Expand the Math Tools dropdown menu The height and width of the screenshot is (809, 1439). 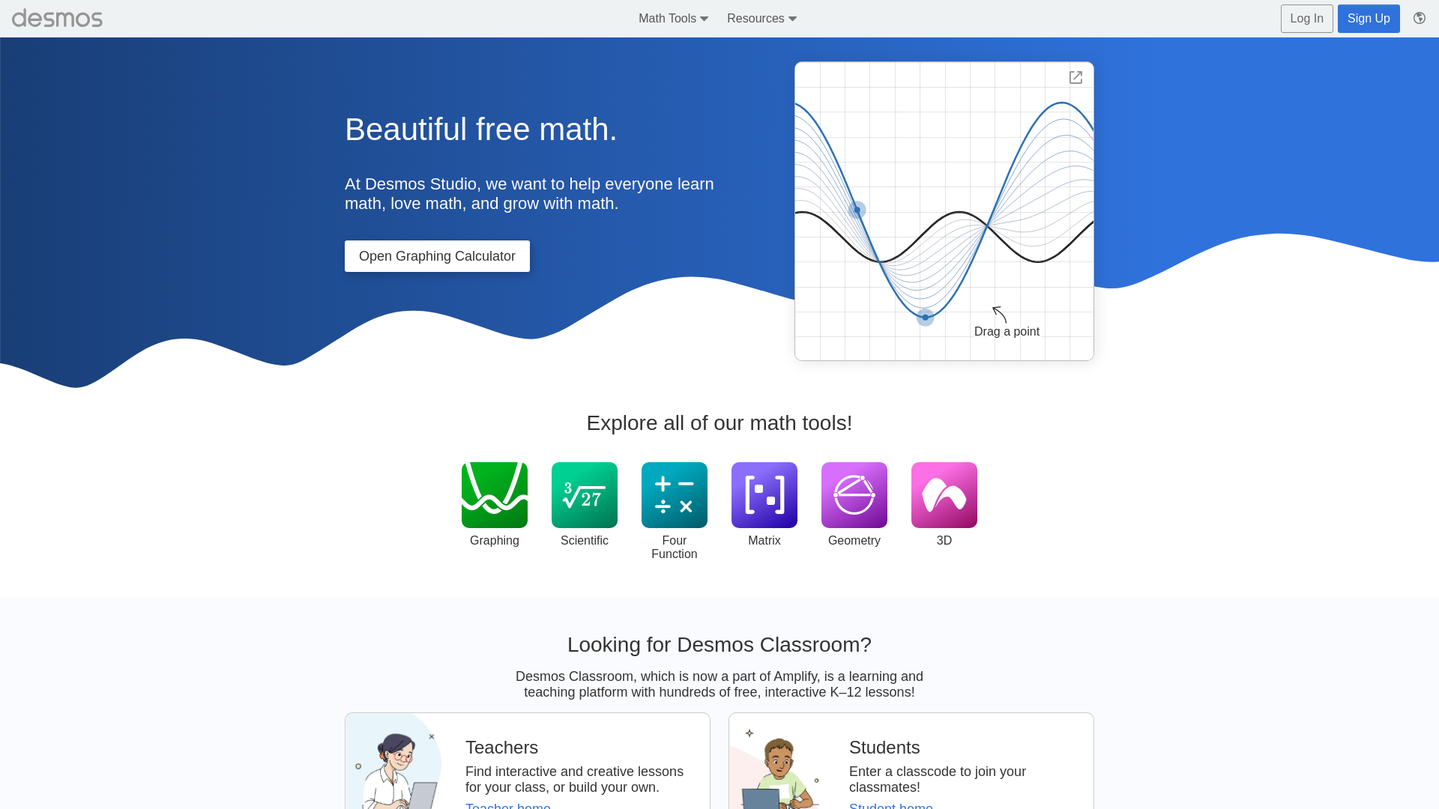[x=673, y=18]
